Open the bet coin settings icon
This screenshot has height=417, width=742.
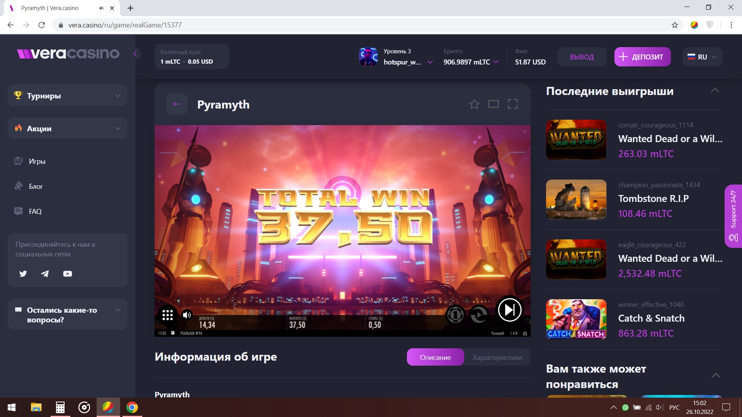[x=455, y=315]
